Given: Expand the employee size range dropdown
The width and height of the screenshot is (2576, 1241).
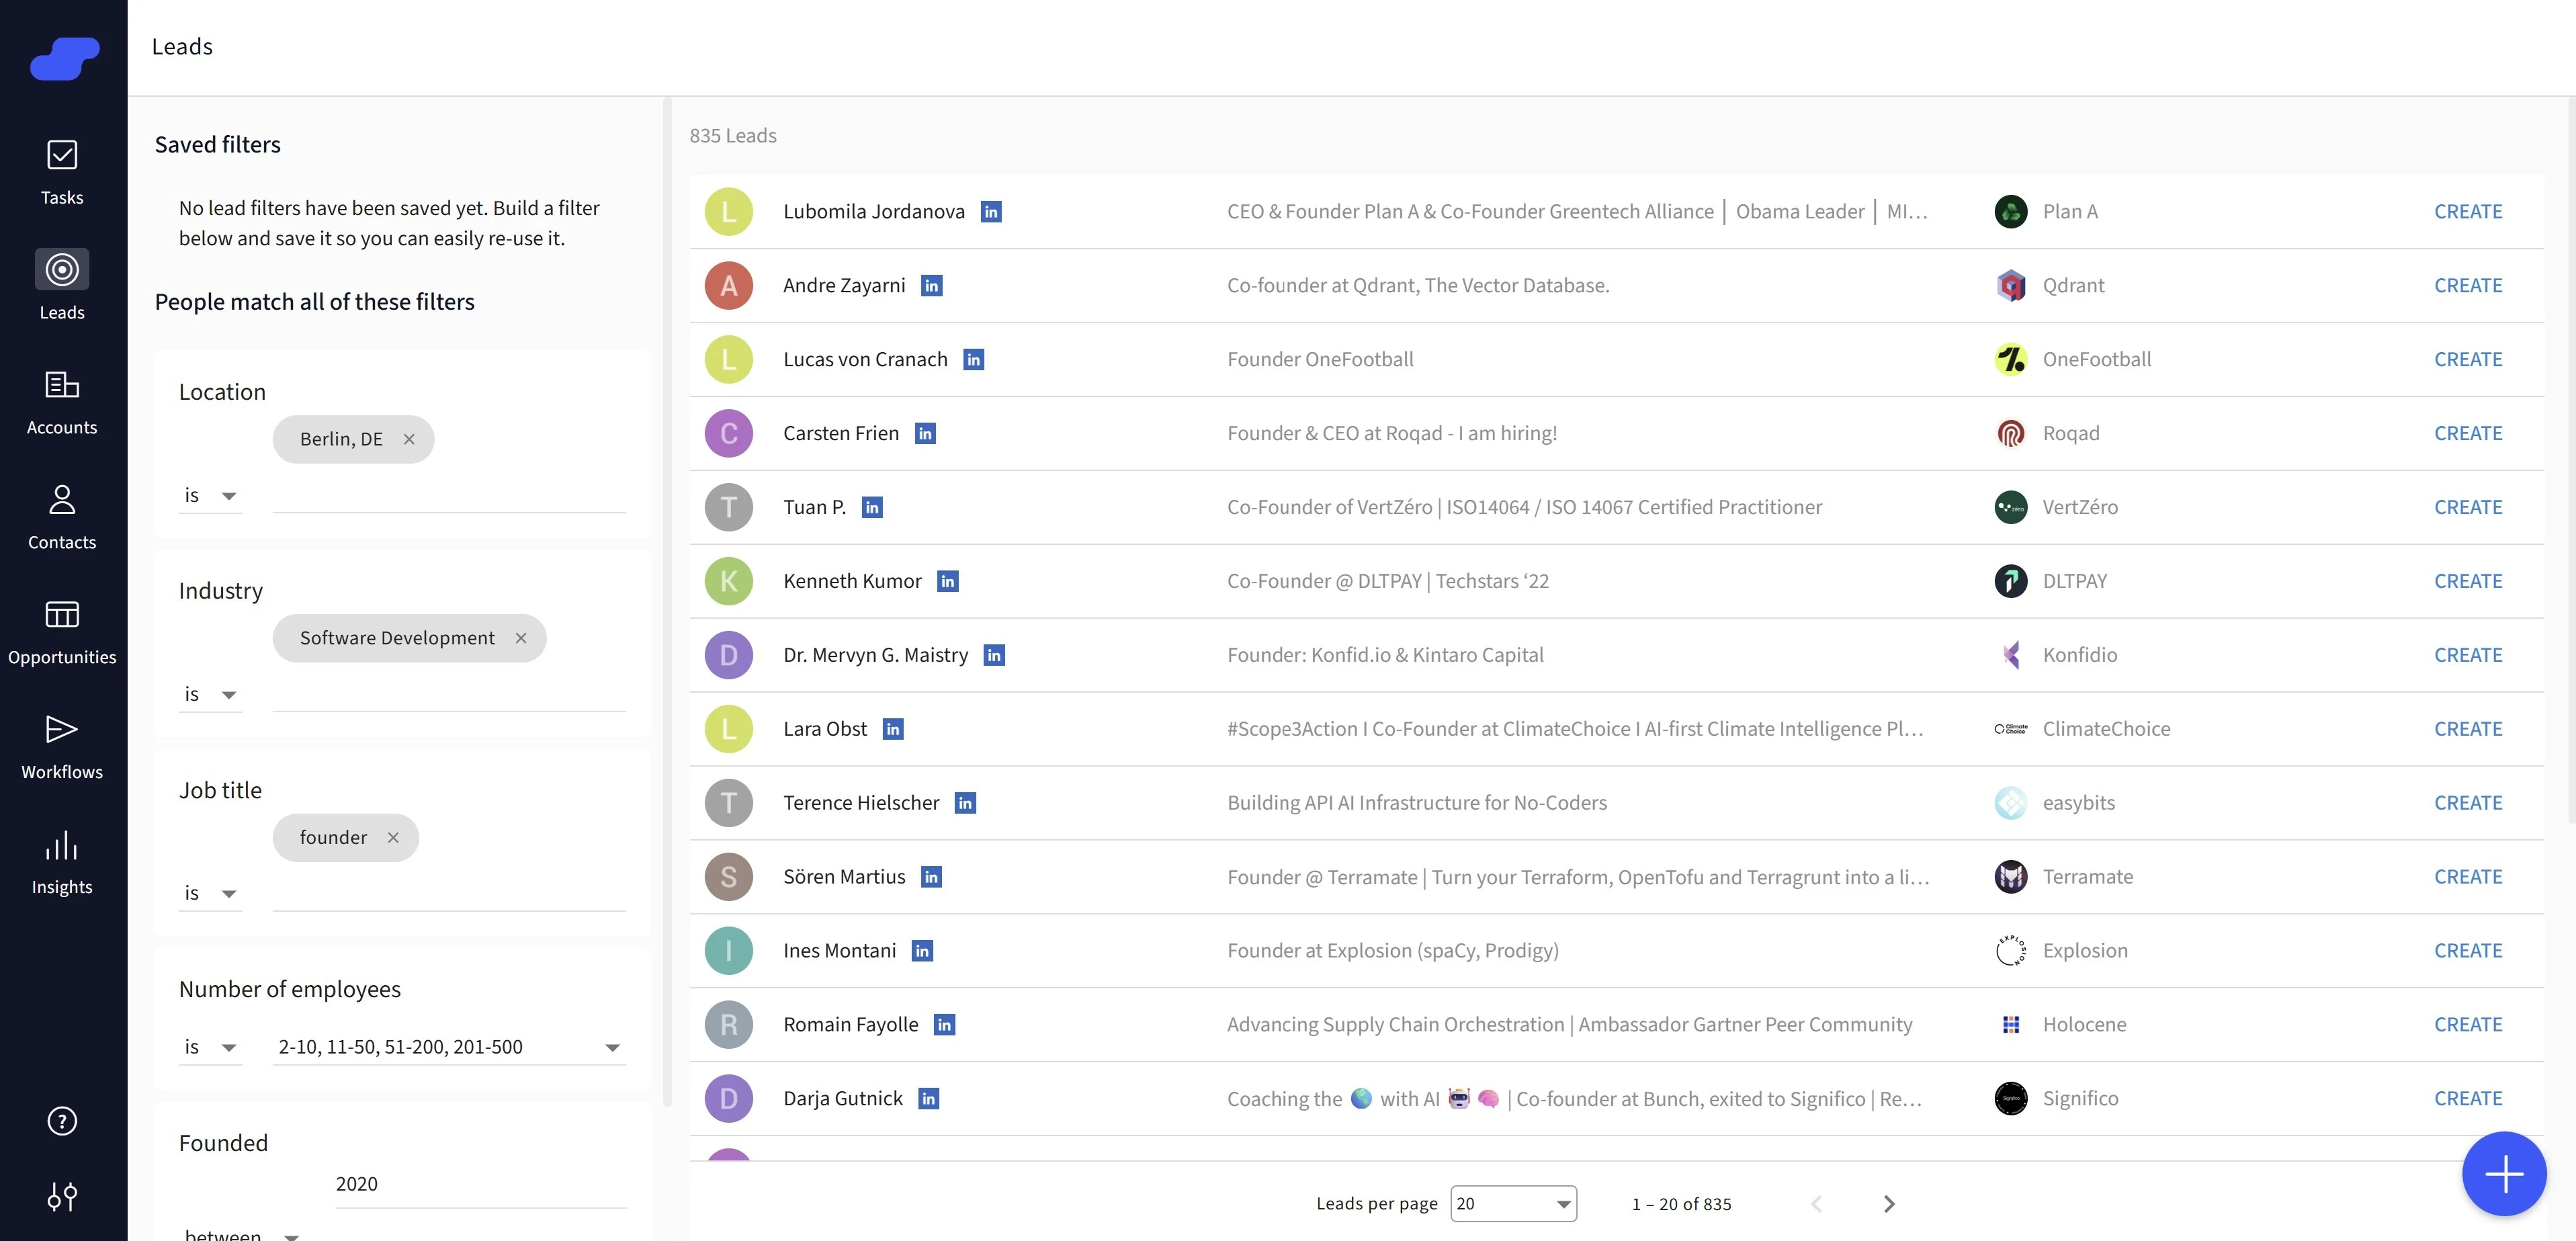Looking at the screenshot, I should pyautogui.click(x=449, y=1047).
